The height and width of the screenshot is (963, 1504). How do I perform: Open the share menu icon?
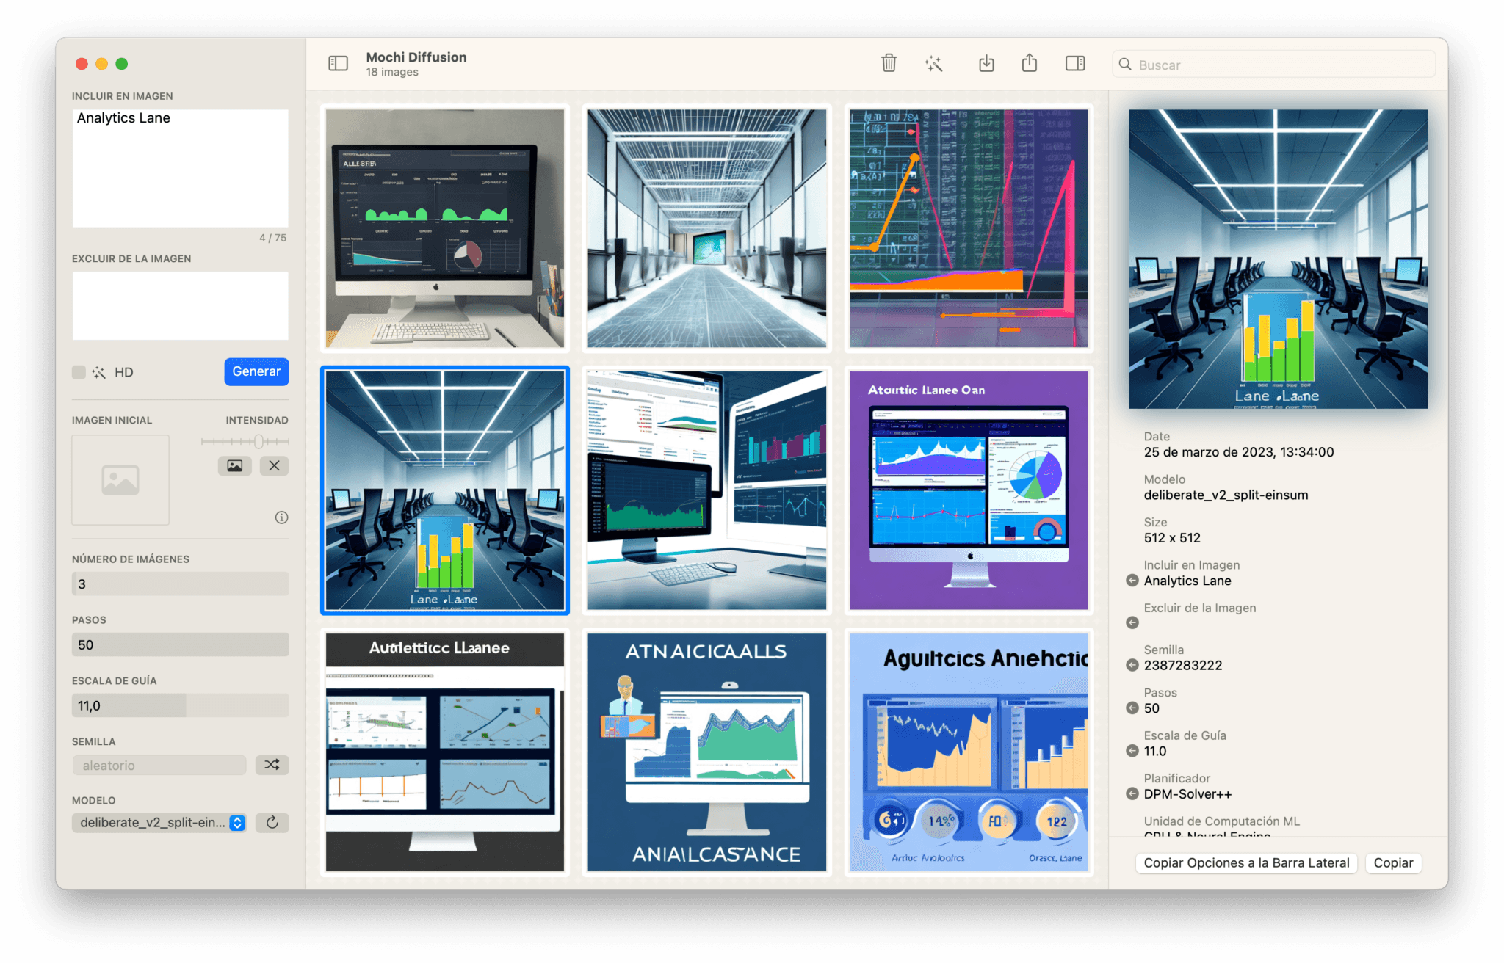[1030, 63]
